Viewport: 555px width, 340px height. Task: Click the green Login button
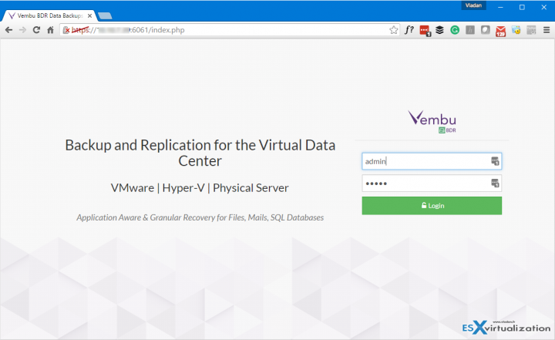click(432, 206)
